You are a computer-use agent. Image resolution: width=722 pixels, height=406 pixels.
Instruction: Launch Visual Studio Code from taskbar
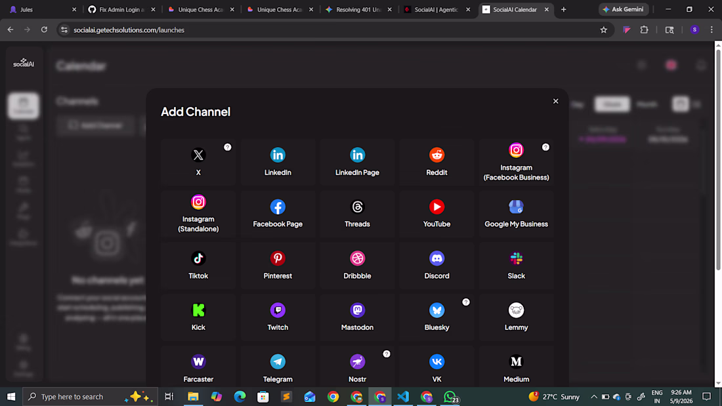(403, 396)
